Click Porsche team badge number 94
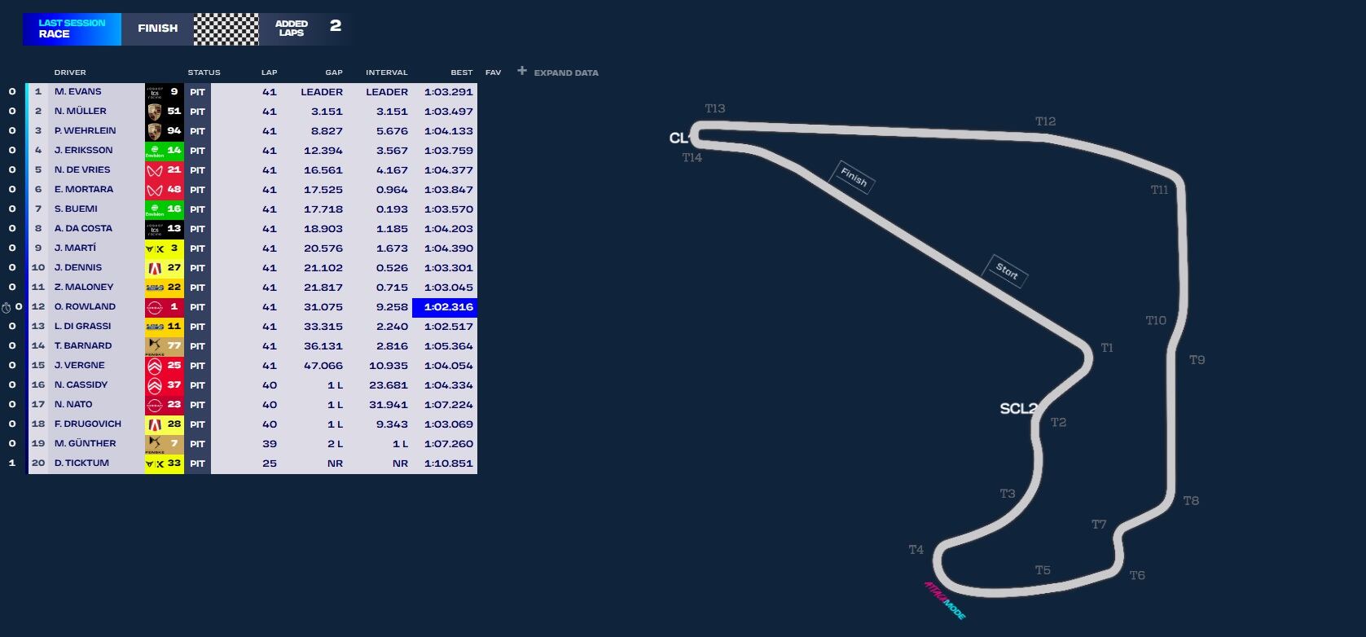Image resolution: width=1366 pixels, height=637 pixels. pyautogui.click(x=164, y=131)
